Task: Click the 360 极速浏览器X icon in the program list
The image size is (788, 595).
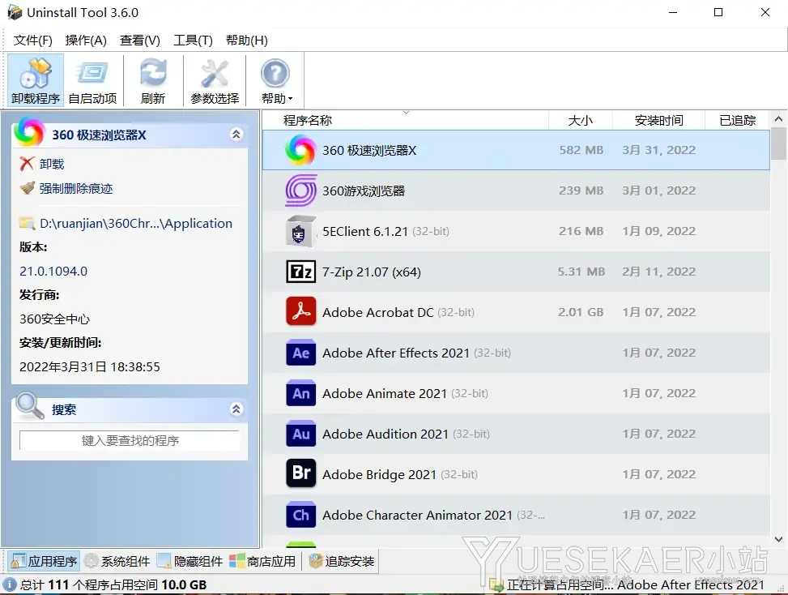Action: click(300, 150)
